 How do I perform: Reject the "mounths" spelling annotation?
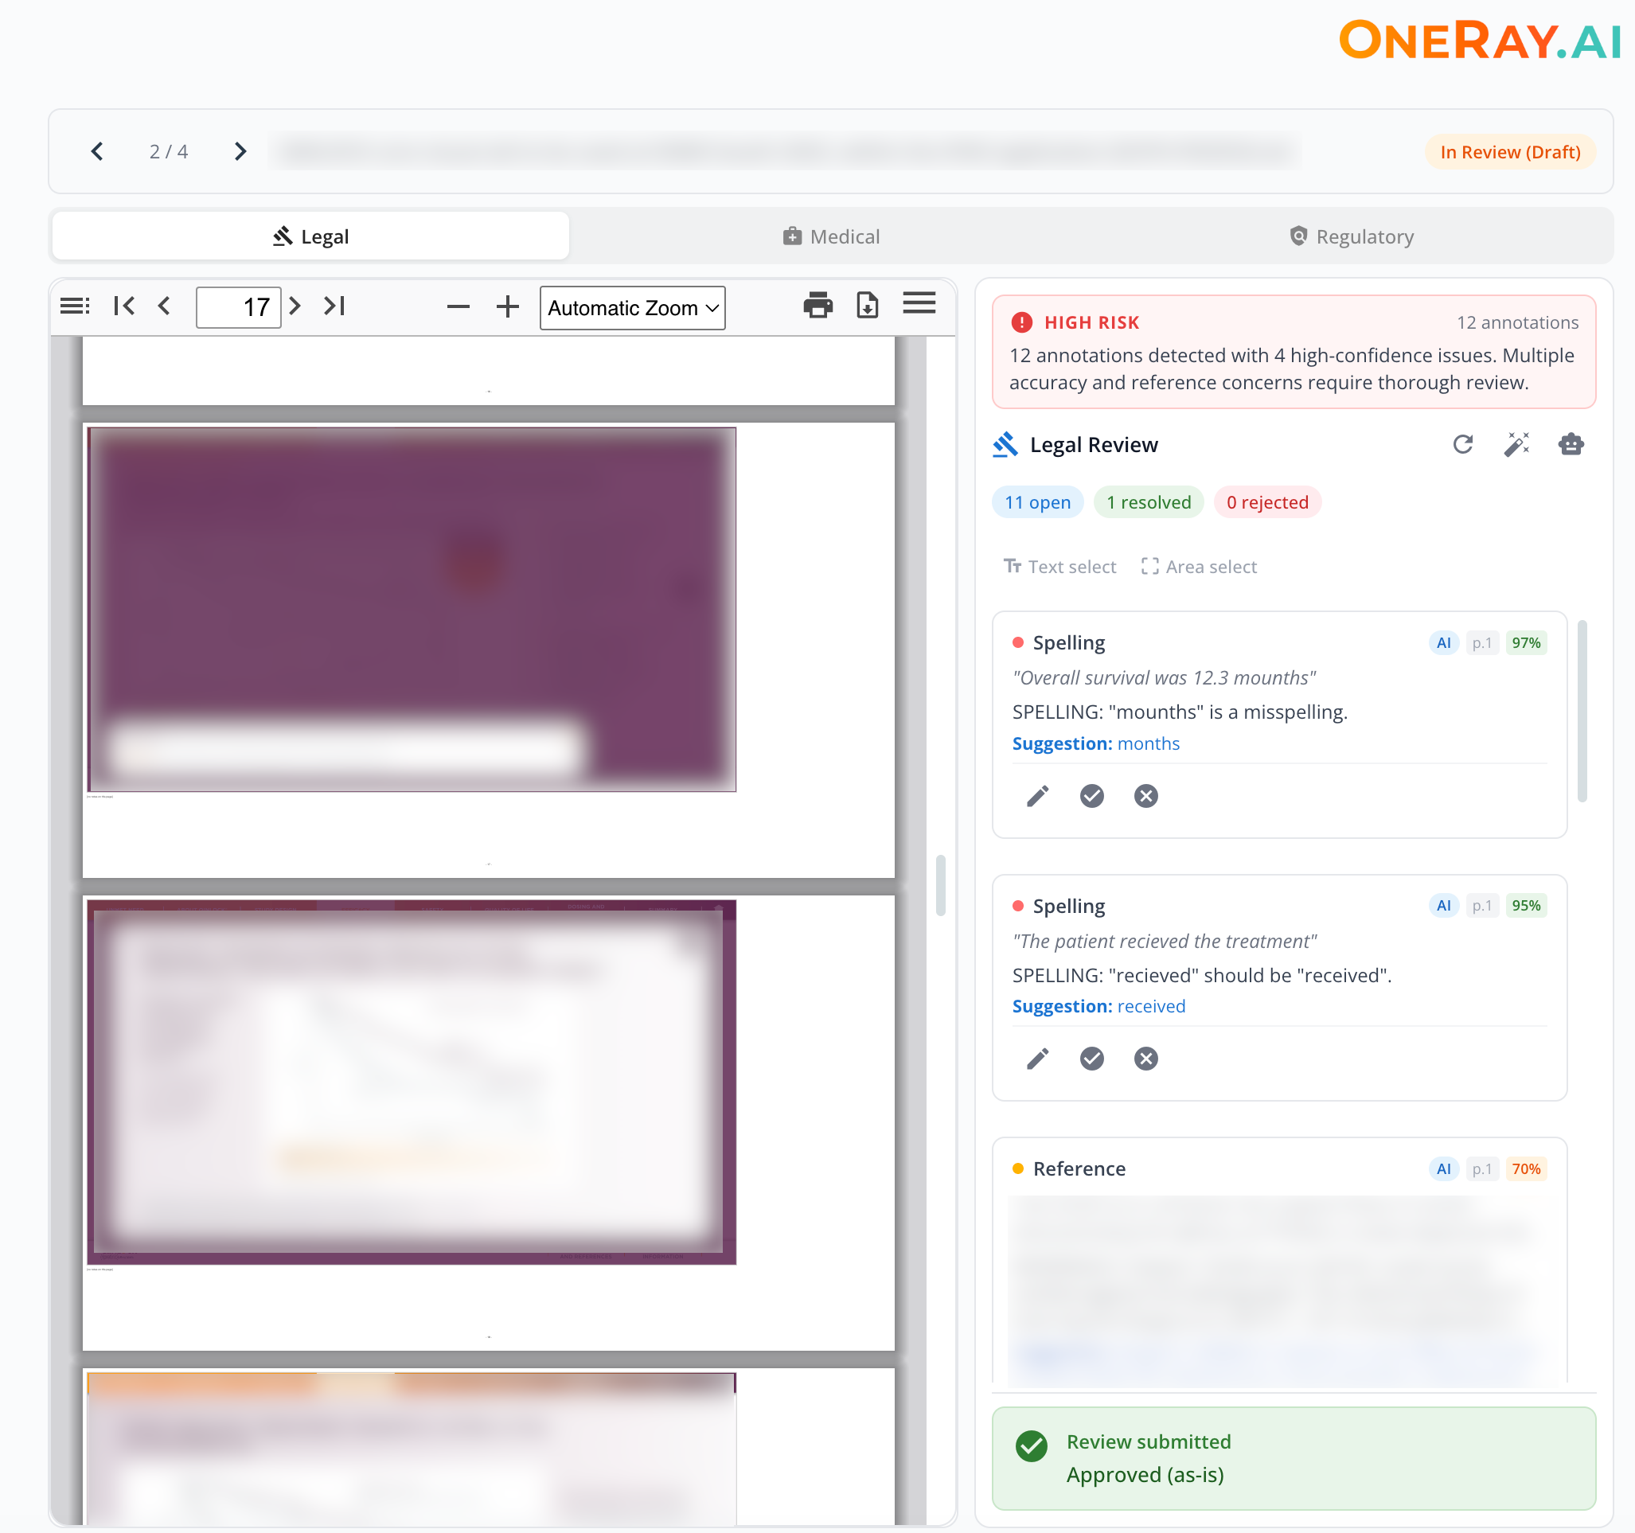point(1145,796)
